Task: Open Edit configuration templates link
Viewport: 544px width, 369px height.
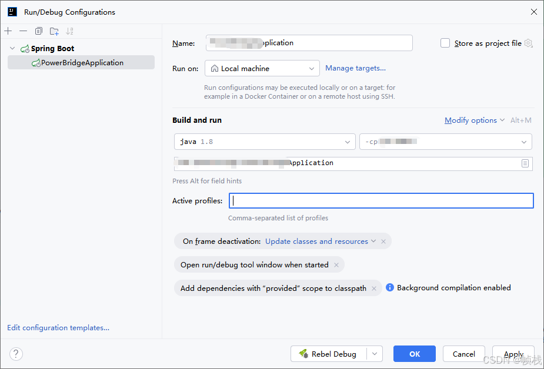Action: (x=58, y=328)
